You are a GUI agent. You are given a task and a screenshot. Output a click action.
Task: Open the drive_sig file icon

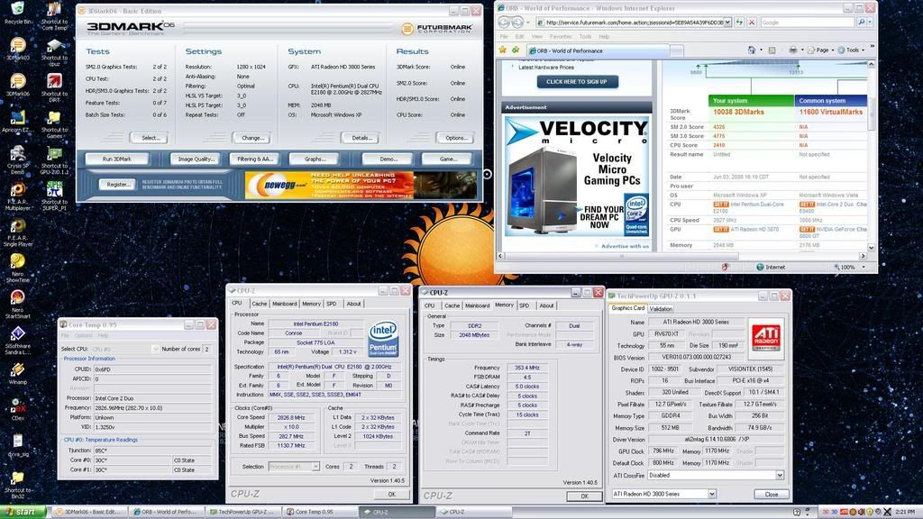pos(18,445)
